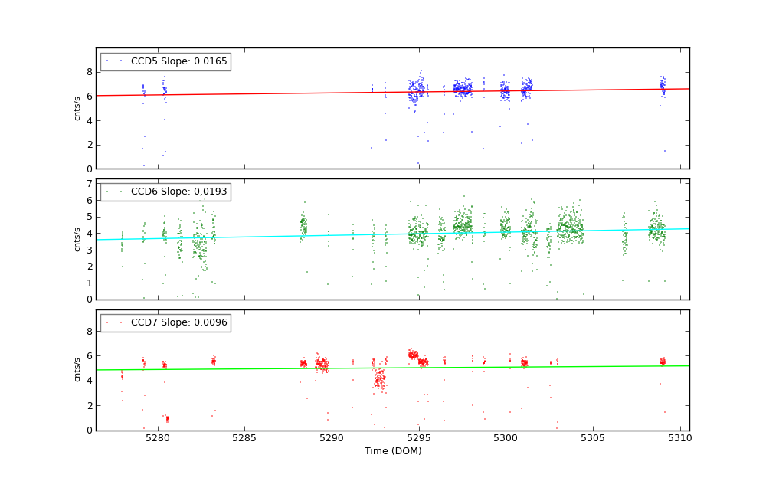
Task: Click the x-axis tick label 5305
Action: (593, 438)
